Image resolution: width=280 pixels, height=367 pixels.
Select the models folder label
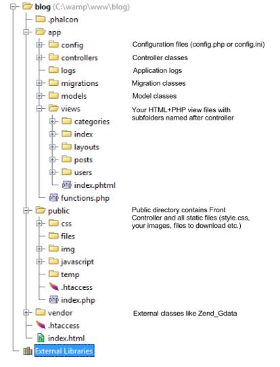click(74, 96)
